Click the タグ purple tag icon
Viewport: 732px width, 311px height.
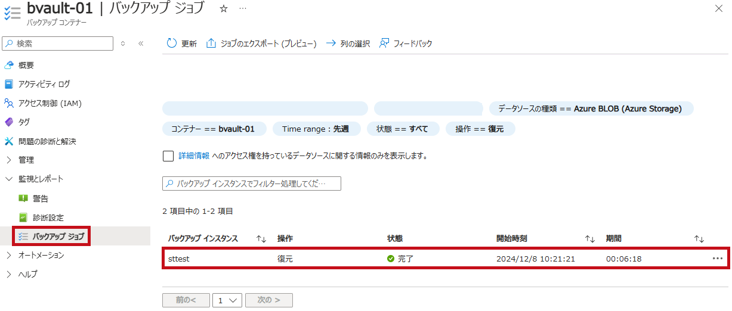coord(8,122)
